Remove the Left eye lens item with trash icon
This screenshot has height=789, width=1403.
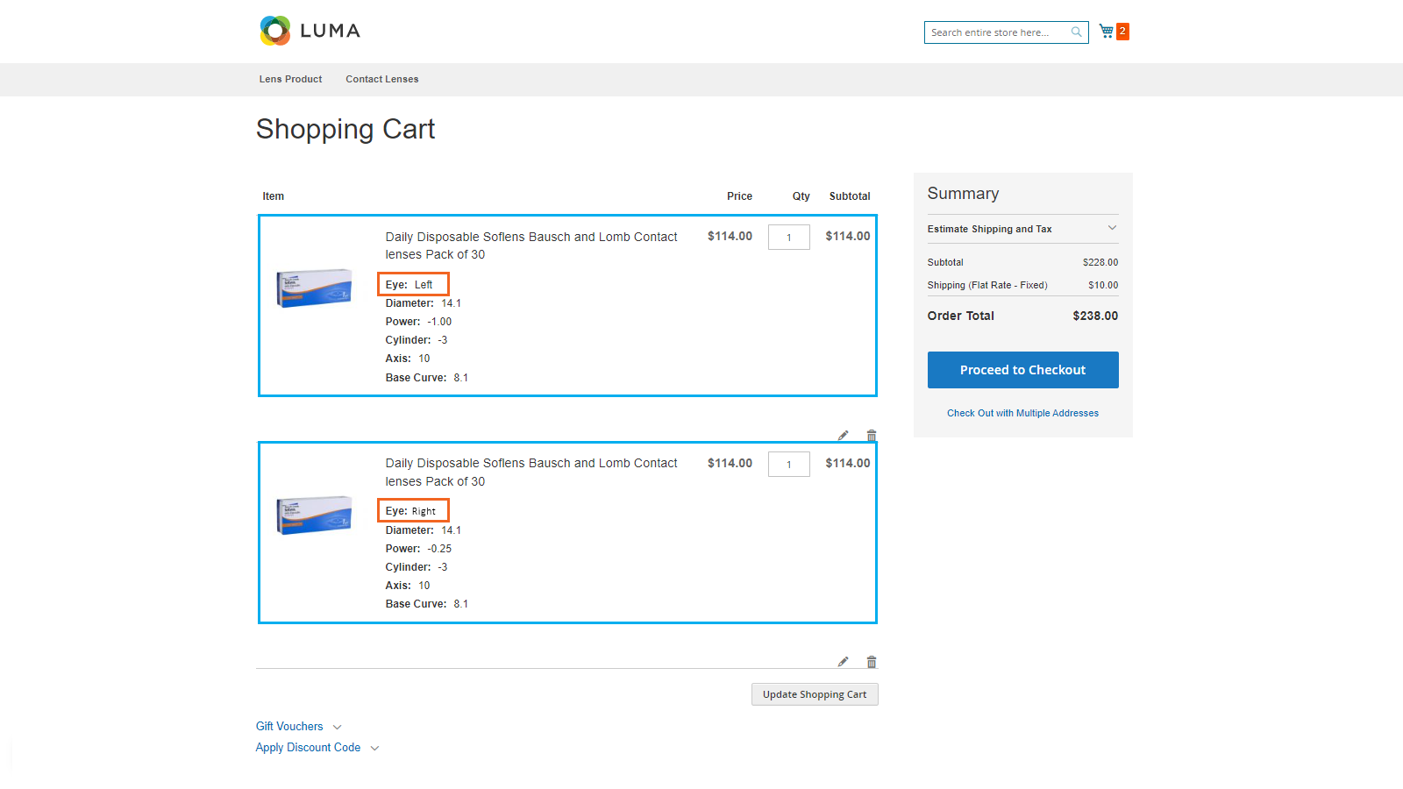click(872, 436)
